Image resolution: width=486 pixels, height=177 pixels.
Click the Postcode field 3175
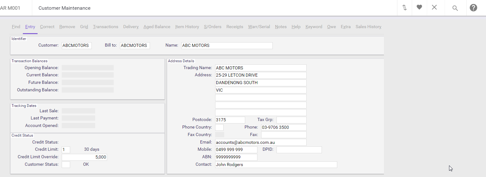(x=230, y=120)
